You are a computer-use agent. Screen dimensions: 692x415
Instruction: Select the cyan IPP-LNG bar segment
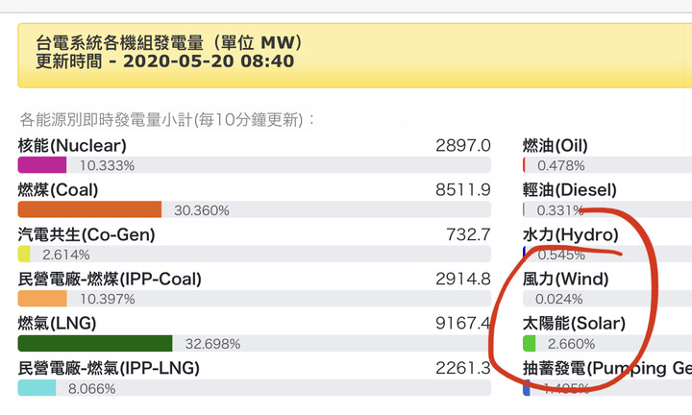(37, 388)
